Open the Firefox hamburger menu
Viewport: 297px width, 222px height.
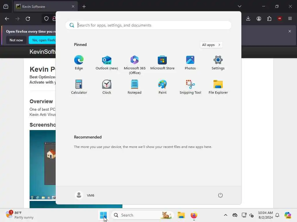[x=290, y=18]
